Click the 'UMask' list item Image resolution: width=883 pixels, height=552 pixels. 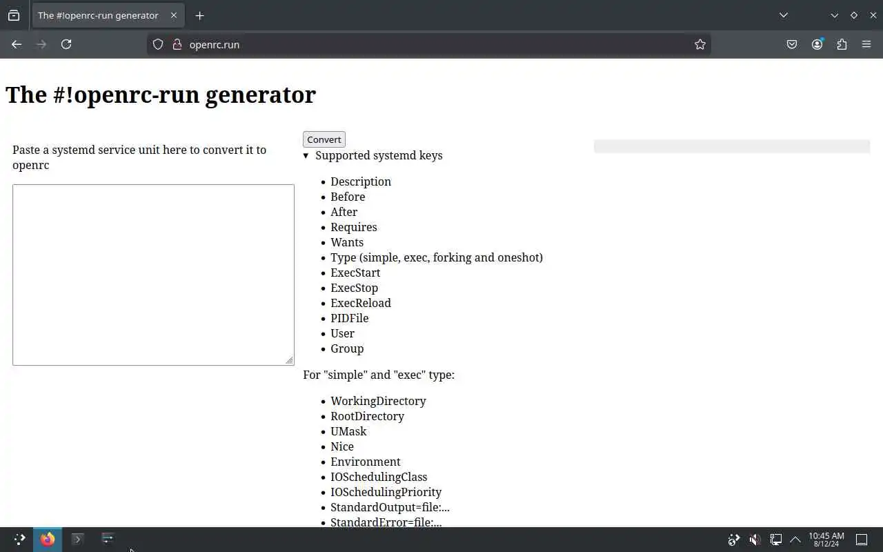point(348,431)
